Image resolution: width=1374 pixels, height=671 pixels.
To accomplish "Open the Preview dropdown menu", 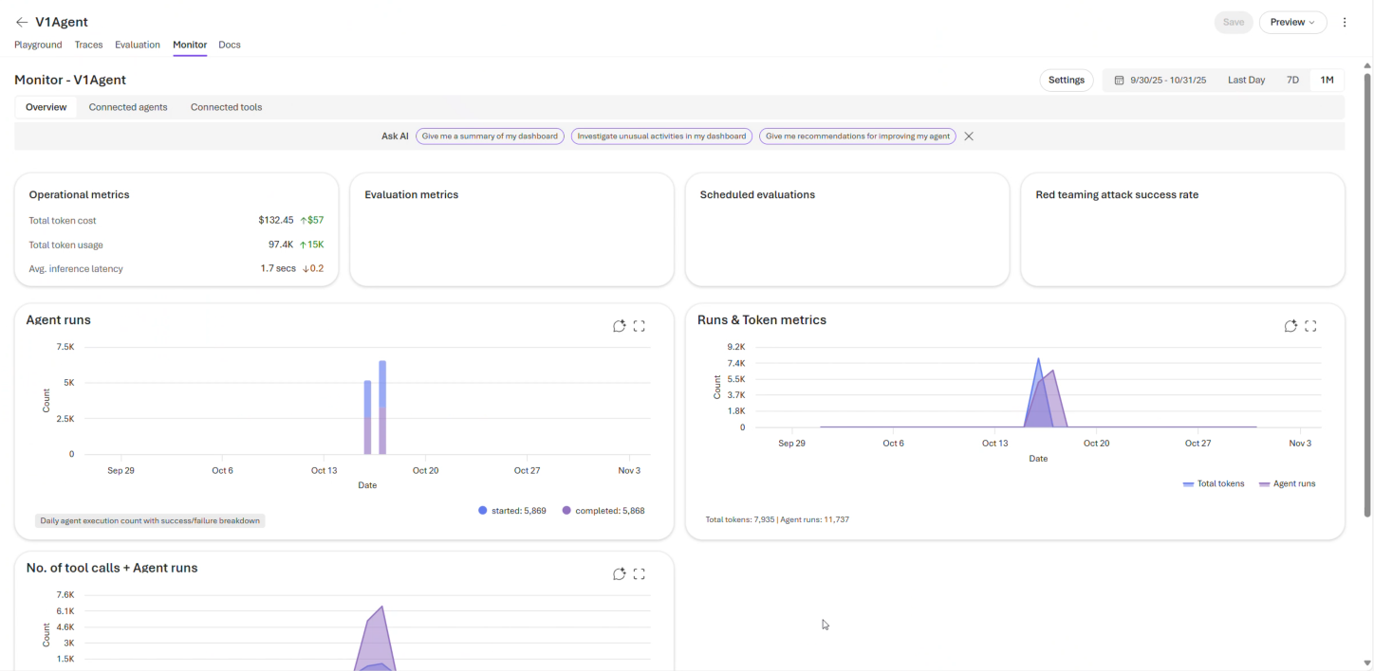I will pyautogui.click(x=1292, y=22).
